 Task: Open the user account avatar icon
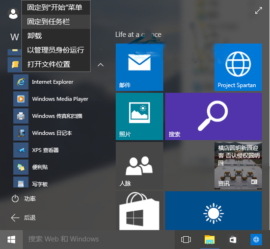coord(13,14)
